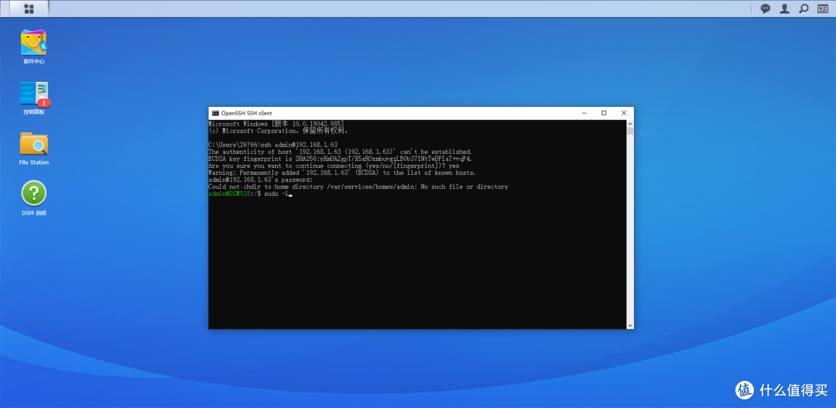Click the search magnifier in the top bar
This screenshot has width=836, height=408.
[804, 9]
